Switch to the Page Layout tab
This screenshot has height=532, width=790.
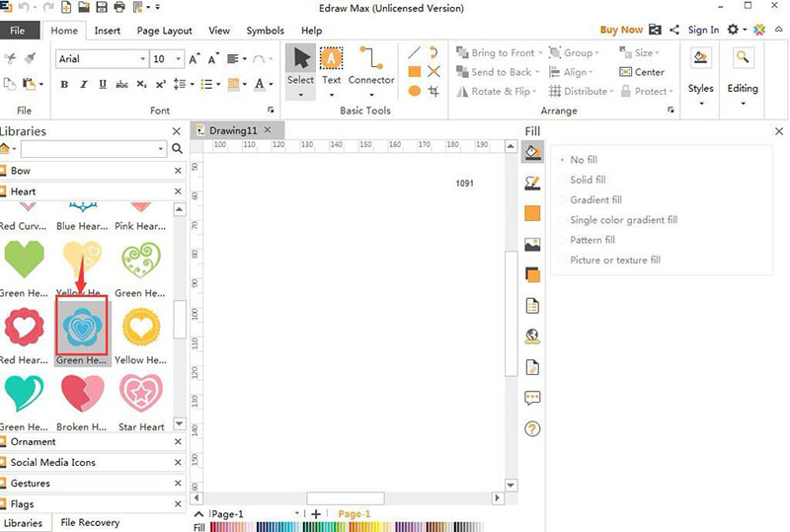164,31
